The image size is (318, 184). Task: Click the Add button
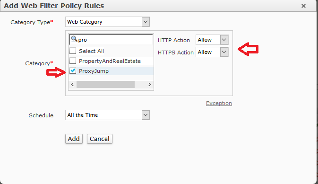[x=74, y=139]
